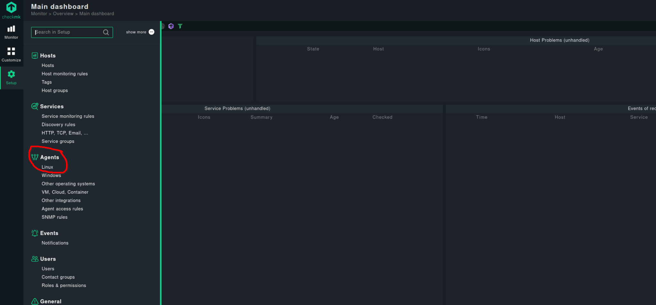656x305 pixels.
Task: Open the Monitor menu in sidebar
Action: (11, 32)
